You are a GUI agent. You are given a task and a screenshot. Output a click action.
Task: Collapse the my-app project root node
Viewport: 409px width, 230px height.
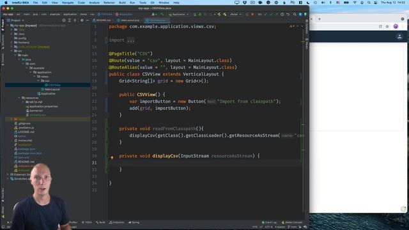click(x=8, y=26)
